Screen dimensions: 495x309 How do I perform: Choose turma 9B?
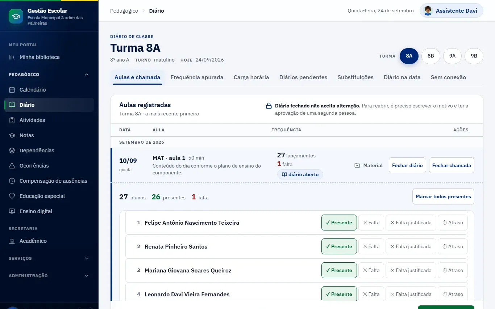474,56
